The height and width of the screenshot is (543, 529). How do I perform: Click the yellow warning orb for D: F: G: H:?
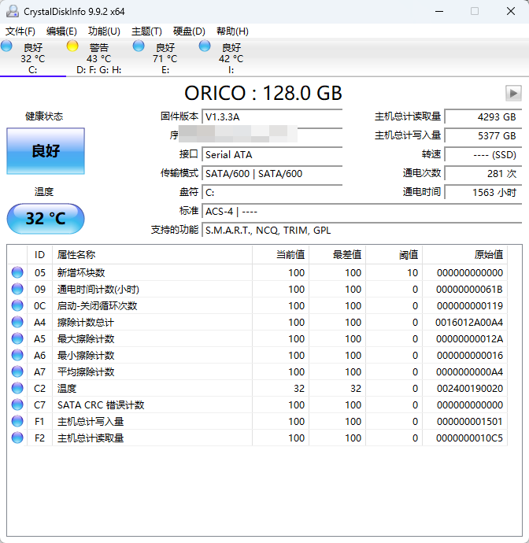coord(72,46)
